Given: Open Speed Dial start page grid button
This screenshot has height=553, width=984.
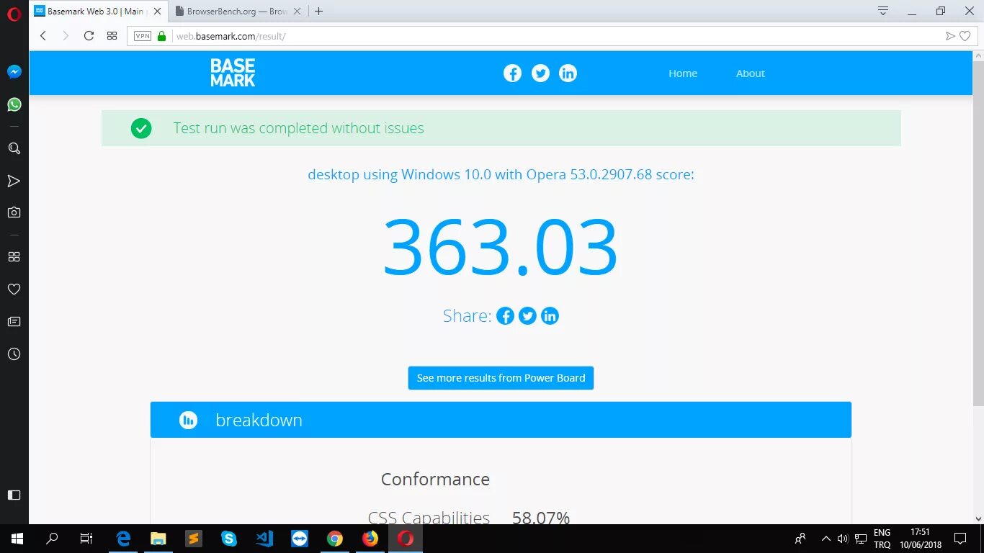Looking at the screenshot, I should click(112, 36).
